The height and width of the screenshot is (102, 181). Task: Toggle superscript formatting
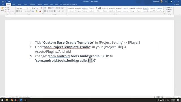tap(30, 11)
